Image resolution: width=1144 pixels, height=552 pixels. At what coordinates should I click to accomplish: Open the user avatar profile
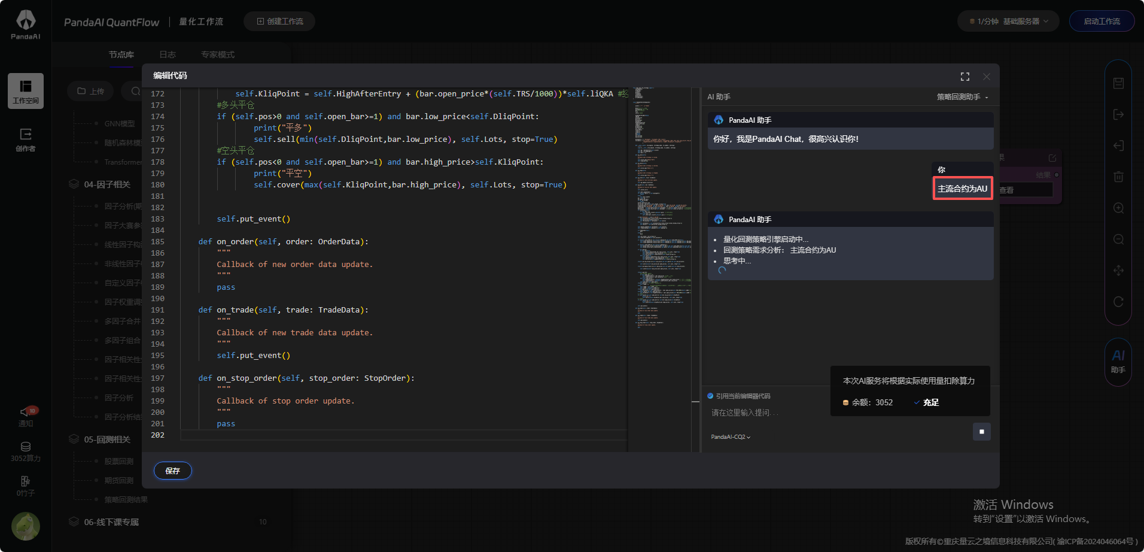(x=26, y=526)
